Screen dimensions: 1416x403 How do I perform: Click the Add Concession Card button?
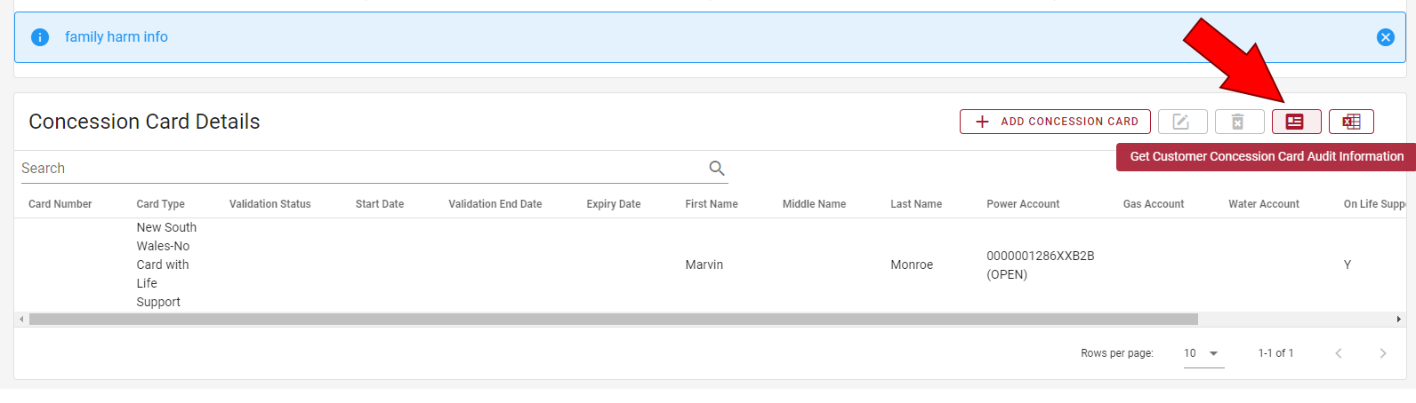tap(1055, 122)
